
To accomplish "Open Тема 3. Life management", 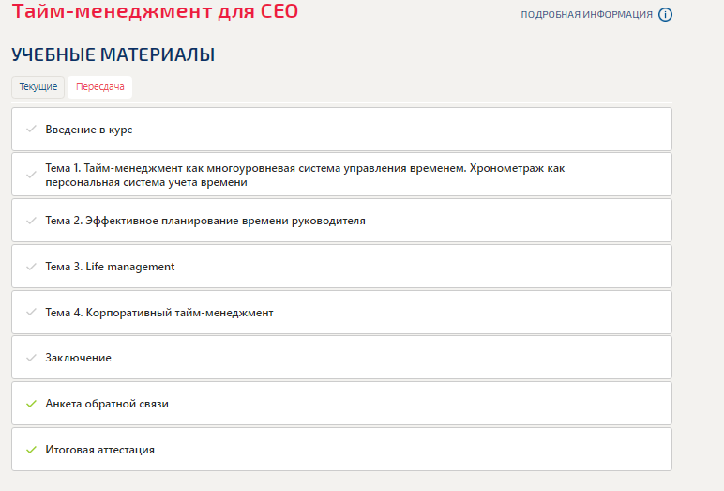I will pyautogui.click(x=341, y=267).
